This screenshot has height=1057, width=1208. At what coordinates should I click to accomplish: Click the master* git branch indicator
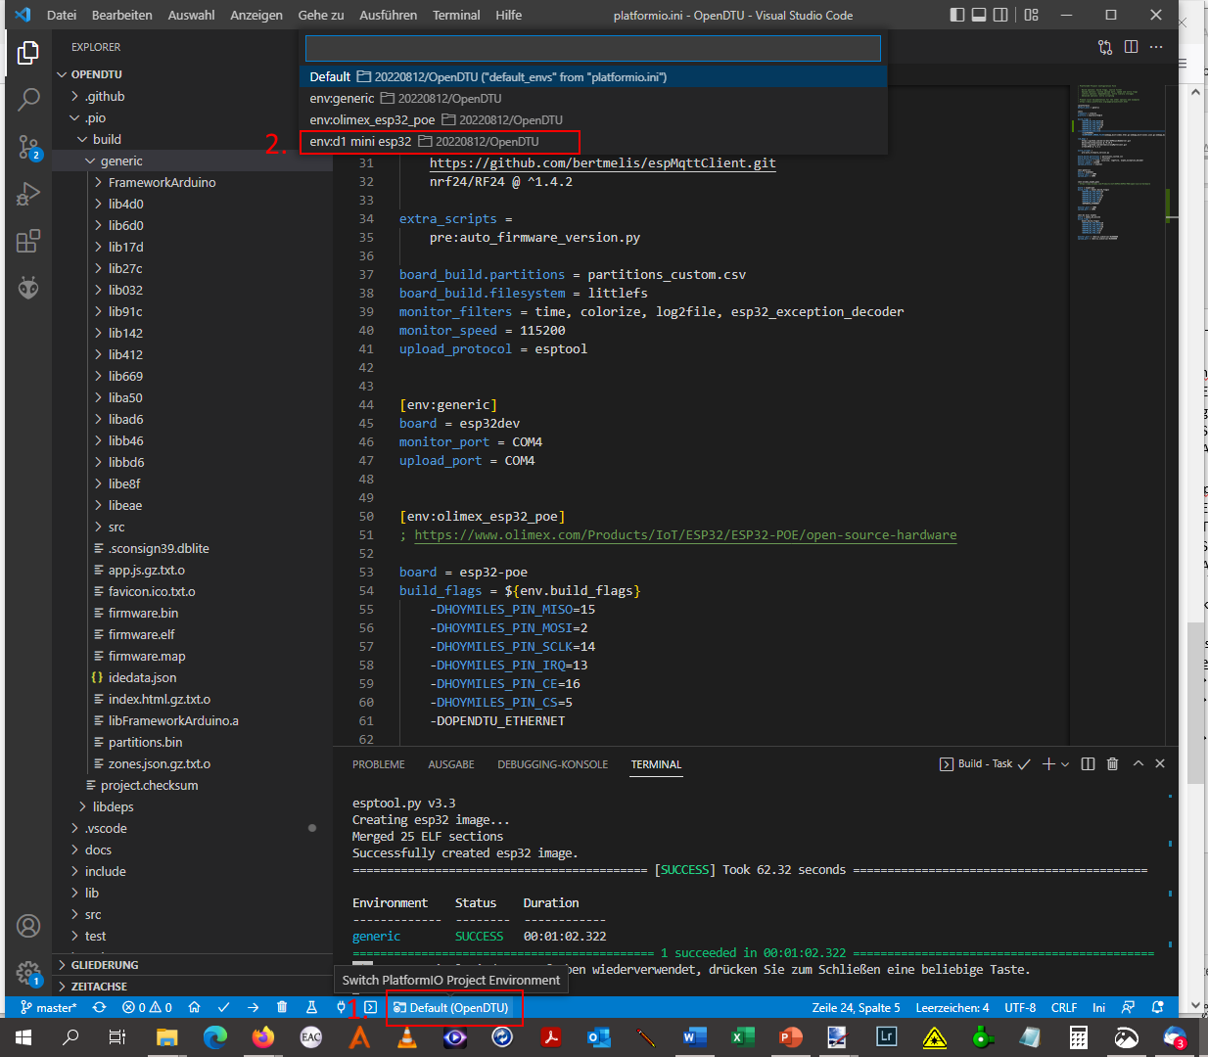click(49, 1007)
